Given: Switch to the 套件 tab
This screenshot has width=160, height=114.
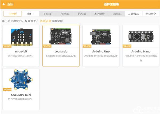Looking at the screenshot, I should tap(30, 14).
